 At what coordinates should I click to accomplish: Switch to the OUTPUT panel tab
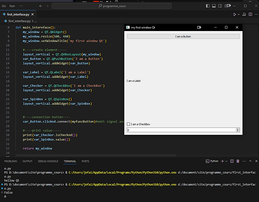coord(28,162)
